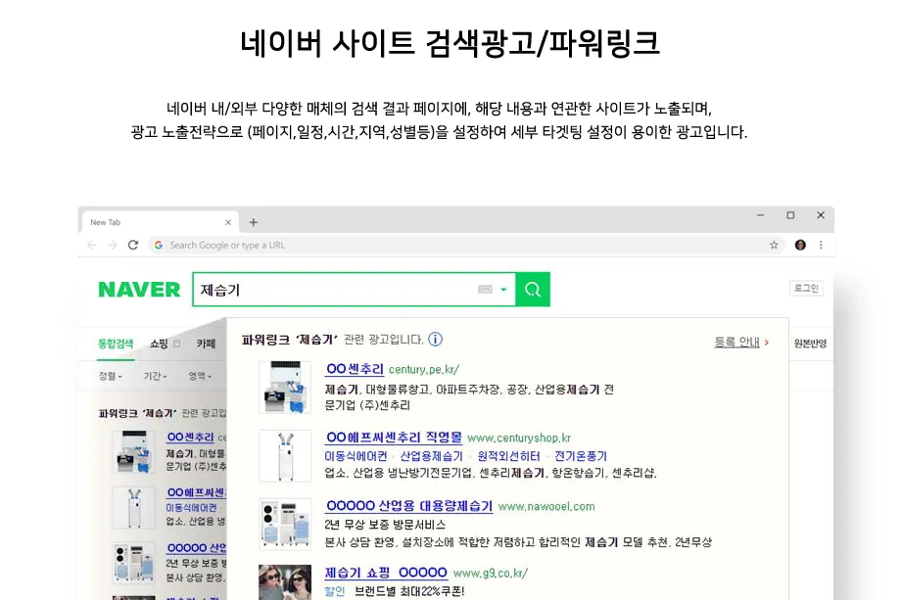Click 직영몰 ad portable cooler thumbnail

coord(285,456)
